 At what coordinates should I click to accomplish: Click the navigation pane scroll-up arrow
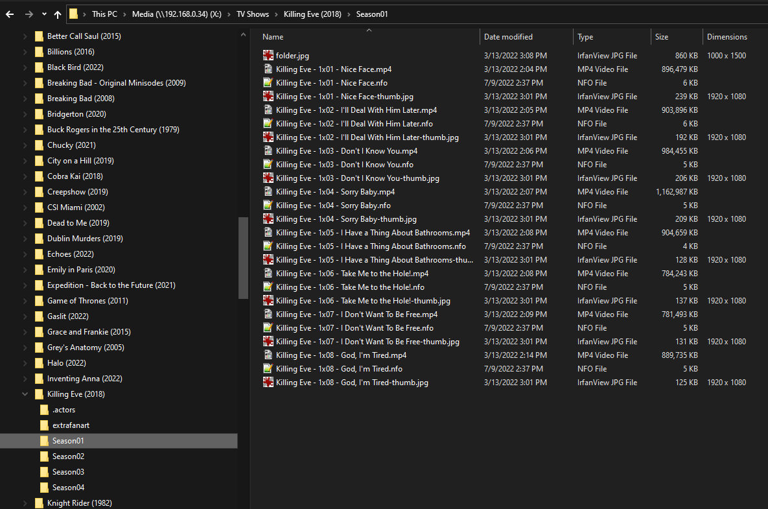243,35
